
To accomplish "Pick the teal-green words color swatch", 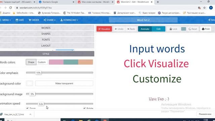I will [71, 62].
